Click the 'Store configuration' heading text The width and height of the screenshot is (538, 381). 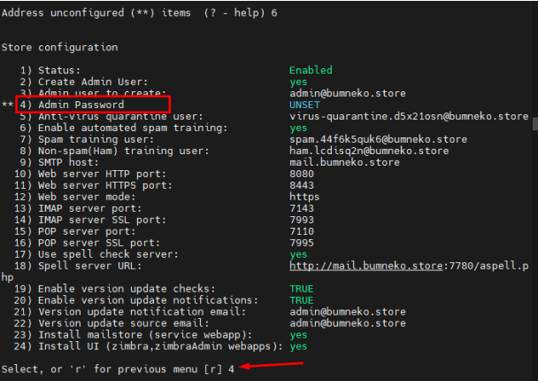(x=59, y=47)
